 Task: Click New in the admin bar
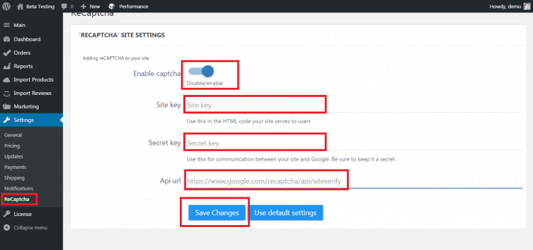95,6
